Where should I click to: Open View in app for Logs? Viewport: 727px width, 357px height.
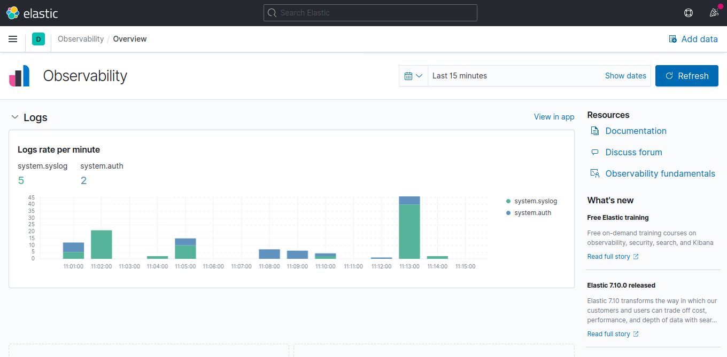(x=554, y=117)
